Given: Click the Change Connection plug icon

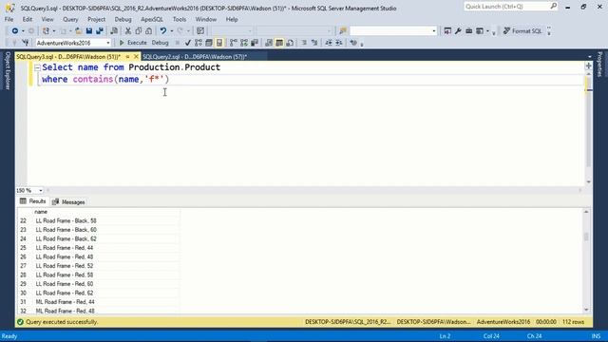Looking at the screenshot, I should coord(26,43).
